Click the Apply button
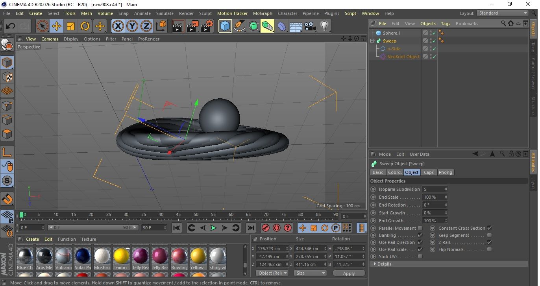The width and height of the screenshot is (540, 286). (x=349, y=273)
